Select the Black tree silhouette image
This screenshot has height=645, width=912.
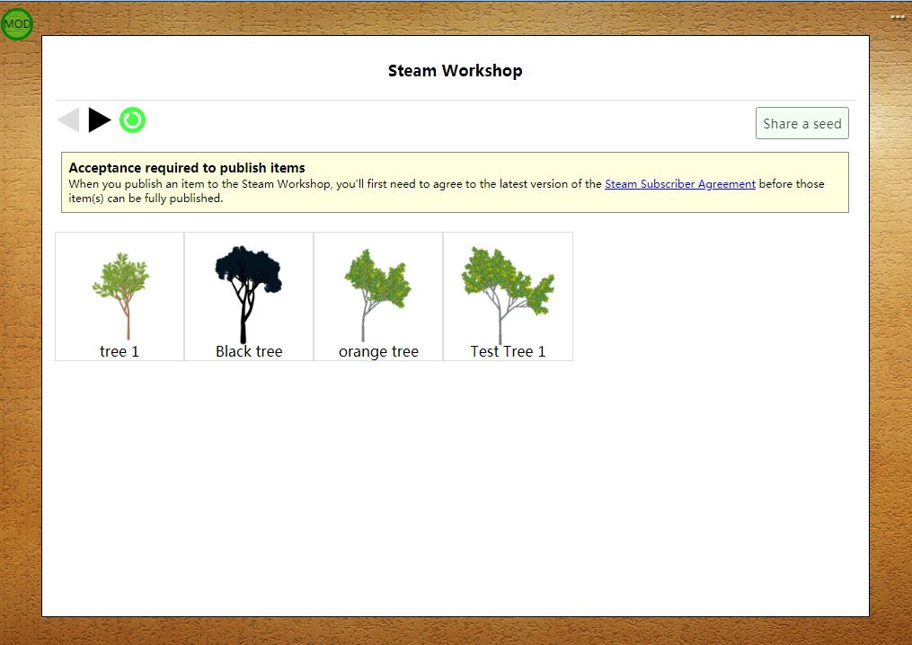click(x=248, y=294)
